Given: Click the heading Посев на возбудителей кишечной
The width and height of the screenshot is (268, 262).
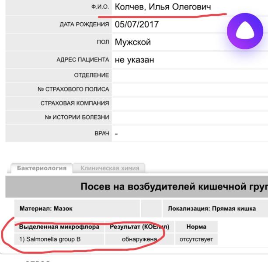Looking at the screenshot, I should coord(174,186).
